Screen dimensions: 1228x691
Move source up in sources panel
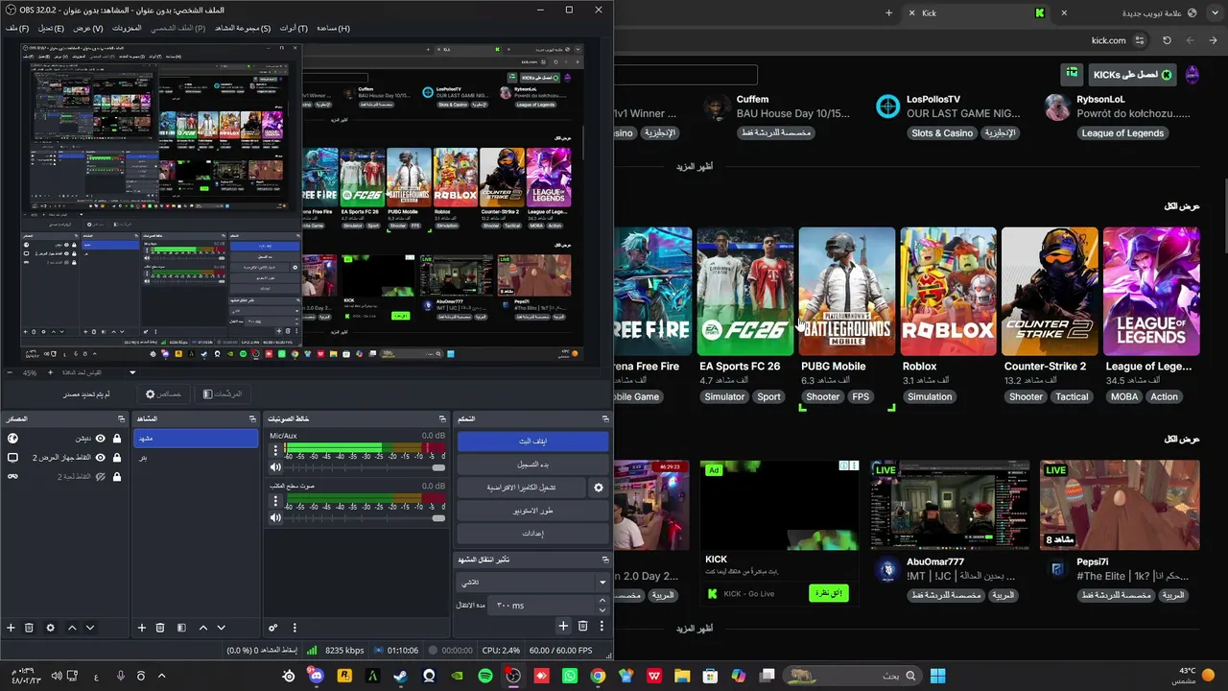(72, 628)
